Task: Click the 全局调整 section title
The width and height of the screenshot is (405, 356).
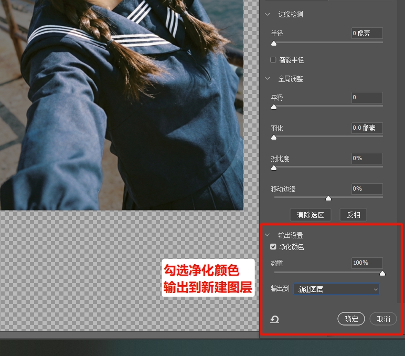Action: (291, 79)
